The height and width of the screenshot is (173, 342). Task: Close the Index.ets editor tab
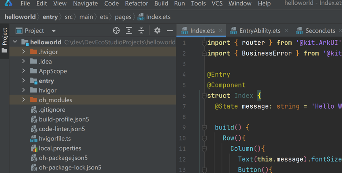(x=220, y=31)
